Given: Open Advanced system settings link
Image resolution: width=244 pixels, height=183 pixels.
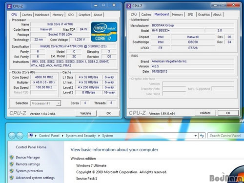Looking at the screenshot, I should coord(35,178).
